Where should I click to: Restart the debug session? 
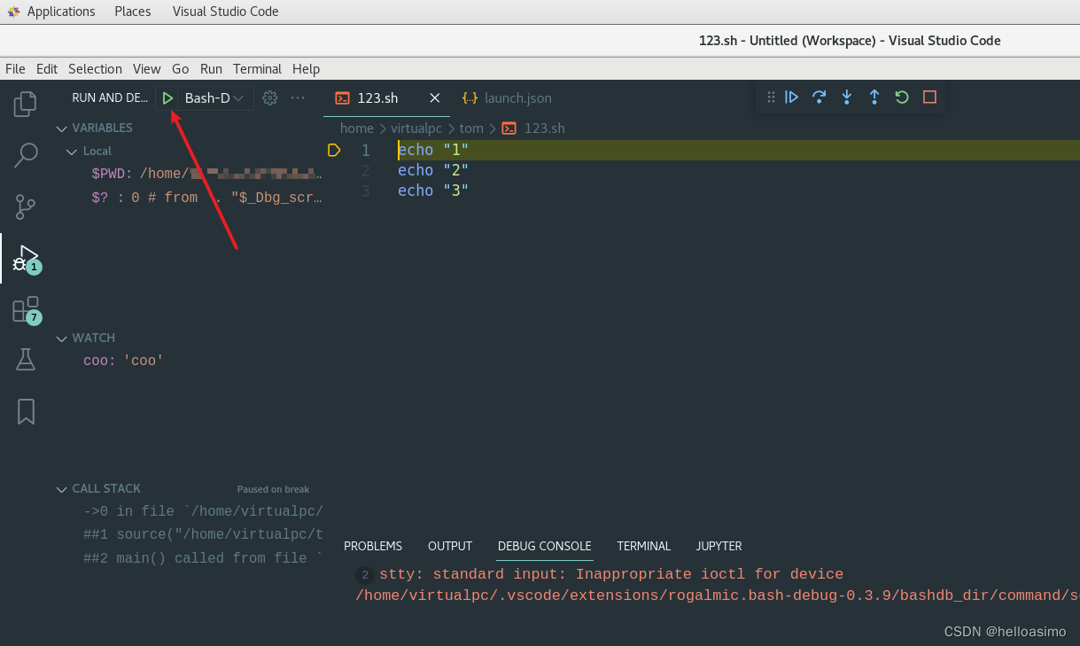coord(902,97)
